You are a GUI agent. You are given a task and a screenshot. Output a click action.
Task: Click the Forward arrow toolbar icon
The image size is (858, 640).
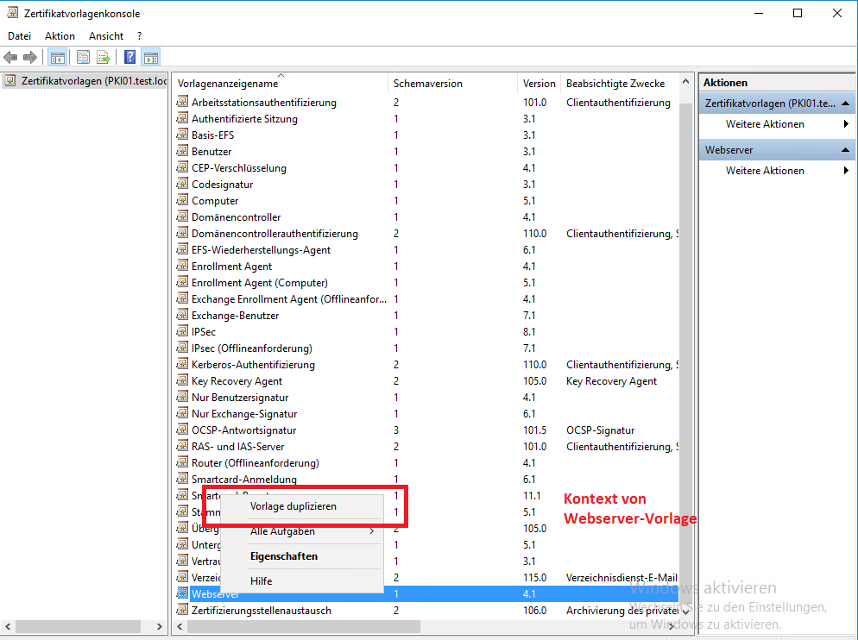[30, 58]
